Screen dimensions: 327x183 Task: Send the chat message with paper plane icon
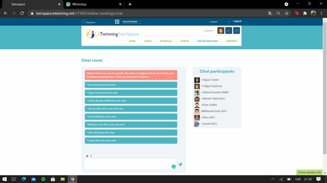tap(180, 165)
